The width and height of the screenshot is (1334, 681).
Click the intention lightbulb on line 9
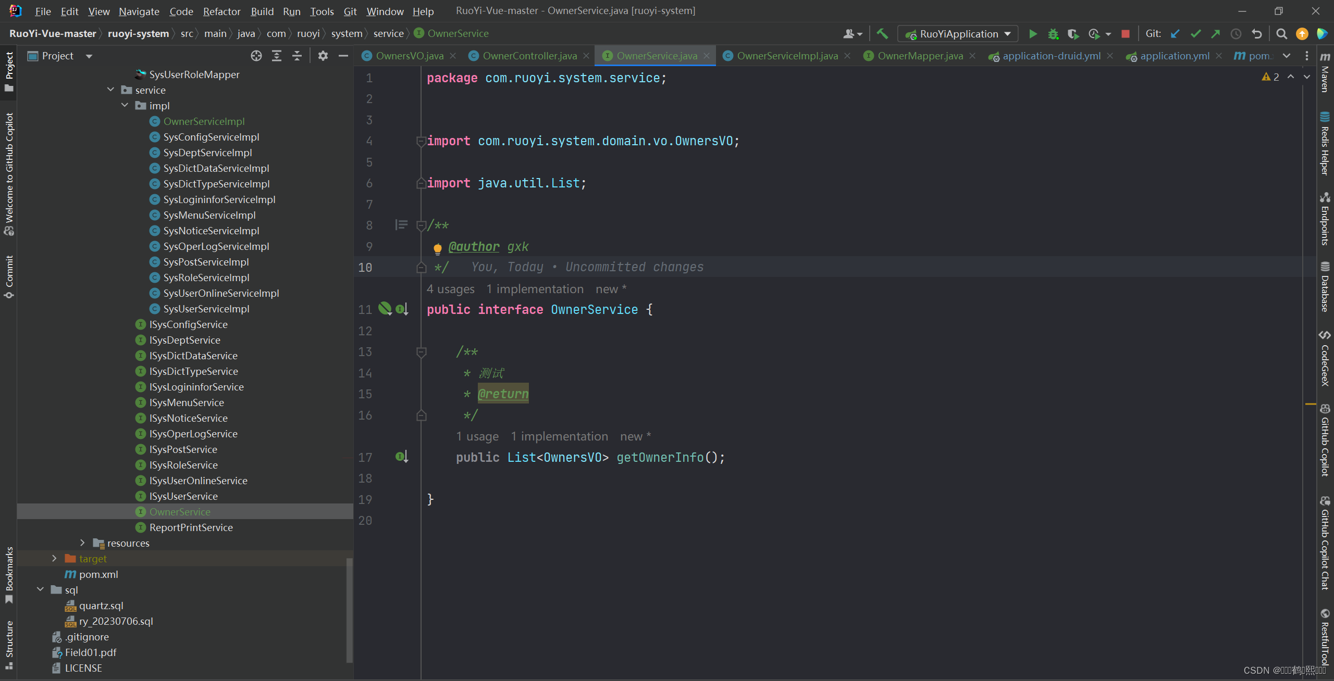(438, 248)
